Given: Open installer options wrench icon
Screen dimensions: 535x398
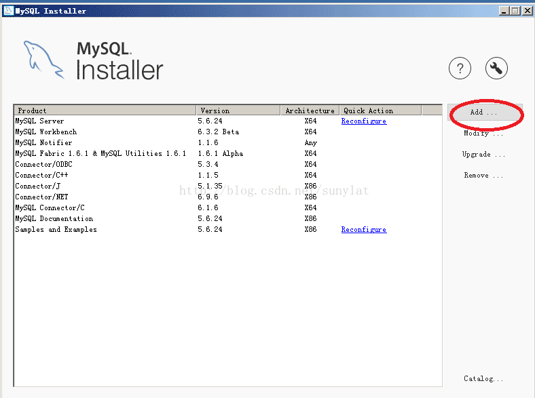Looking at the screenshot, I should 496,68.
